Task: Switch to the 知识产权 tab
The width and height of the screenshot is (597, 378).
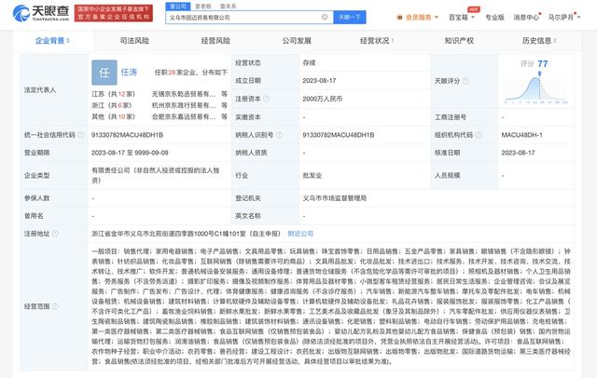Action: [459, 41]
